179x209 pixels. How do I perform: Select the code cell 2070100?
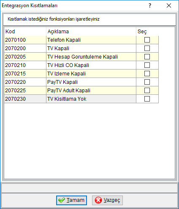pyautogui.click(x=25, y=40)
